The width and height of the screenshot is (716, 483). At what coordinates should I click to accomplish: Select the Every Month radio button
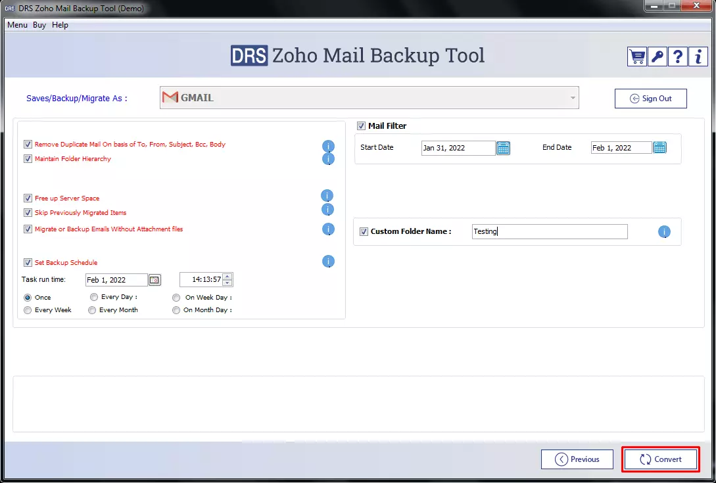point(92,310)
